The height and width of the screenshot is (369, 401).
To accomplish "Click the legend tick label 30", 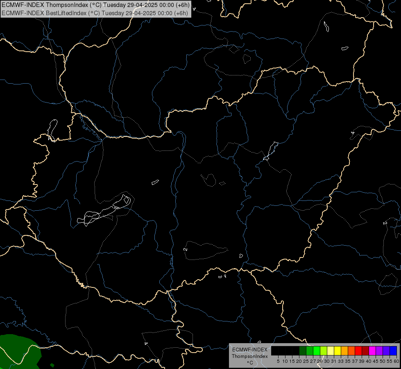I will 327,361.
